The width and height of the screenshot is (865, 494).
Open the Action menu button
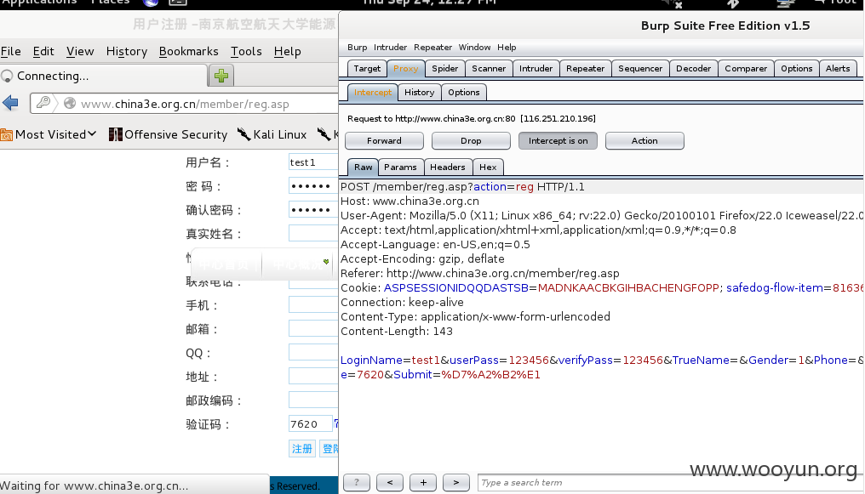[x=644, y=140]
